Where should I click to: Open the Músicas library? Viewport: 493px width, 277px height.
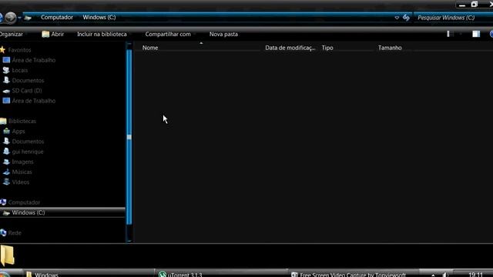[22, 172]
